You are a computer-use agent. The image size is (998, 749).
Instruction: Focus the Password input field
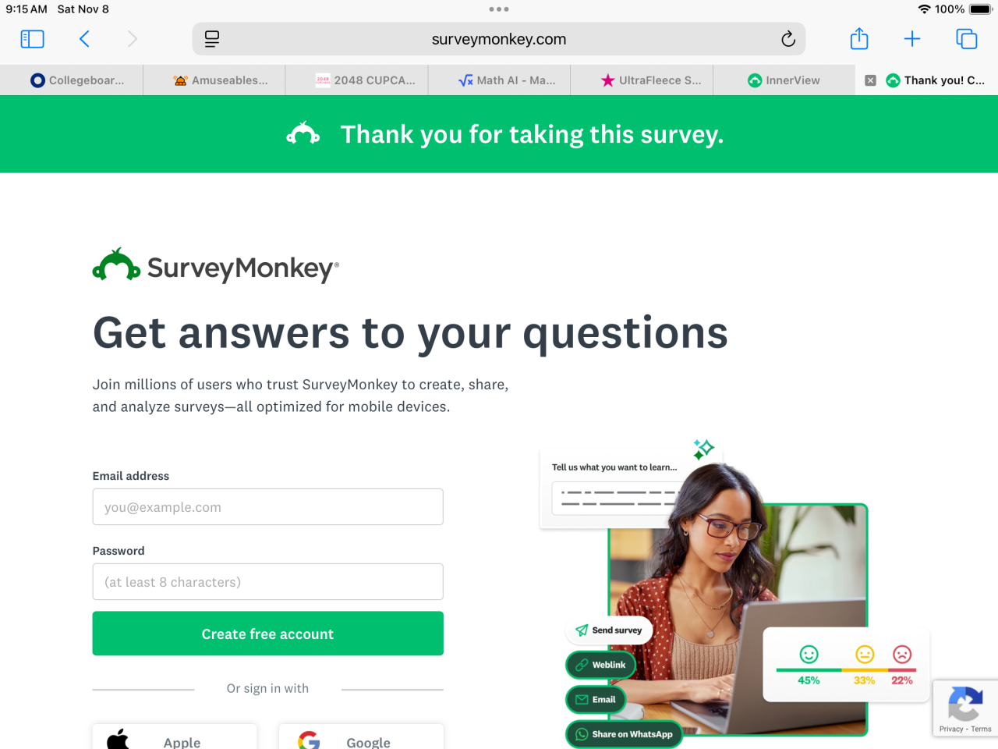click(267, 582)
